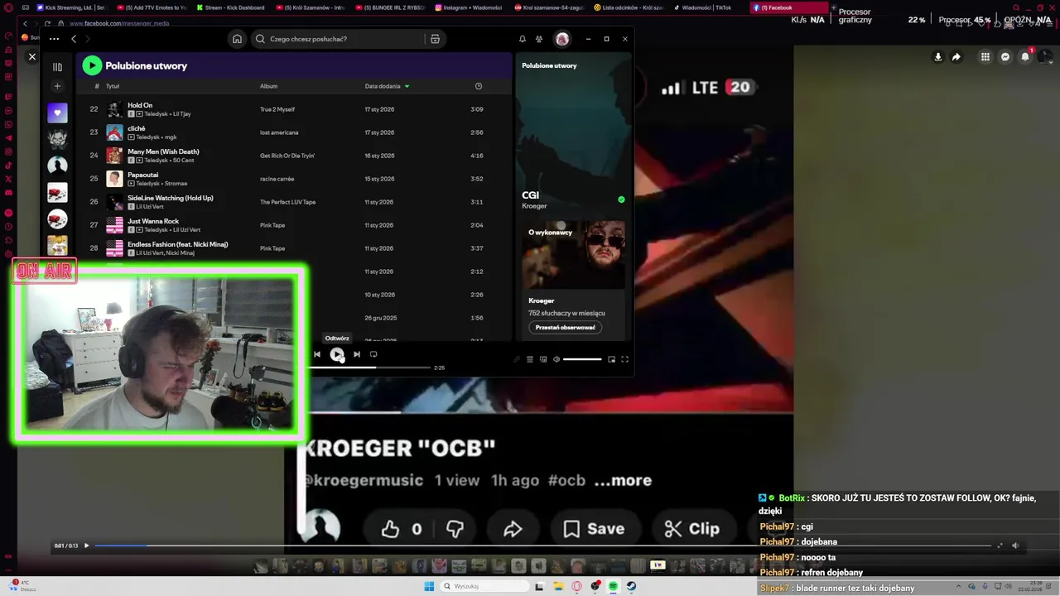Open Liked Songs heart tile in sidebar
This screenshot has height=596, width=1060.
click(x=57, y=113)
